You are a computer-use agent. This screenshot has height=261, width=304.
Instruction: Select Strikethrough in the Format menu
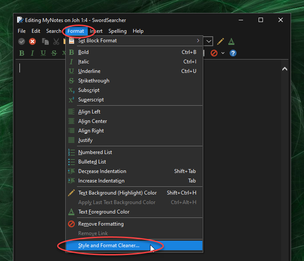click(x=134, y=81)
